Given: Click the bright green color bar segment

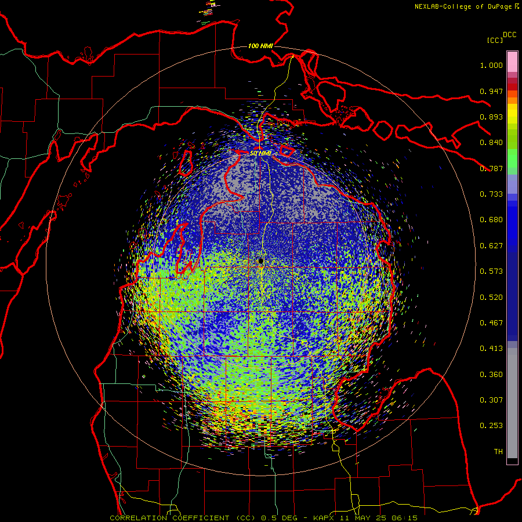Looking at the screenshot, I should pos(512,158).
